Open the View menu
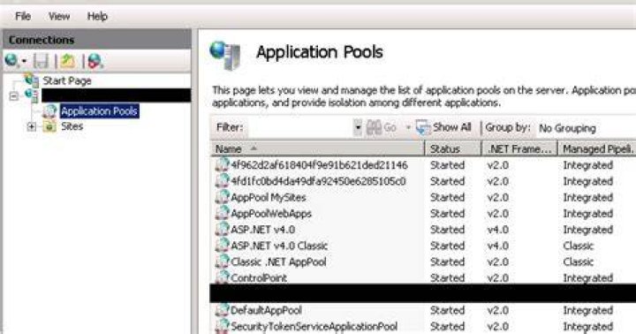The width and height of the screenshot is (636, 334). tap(59, 16)
